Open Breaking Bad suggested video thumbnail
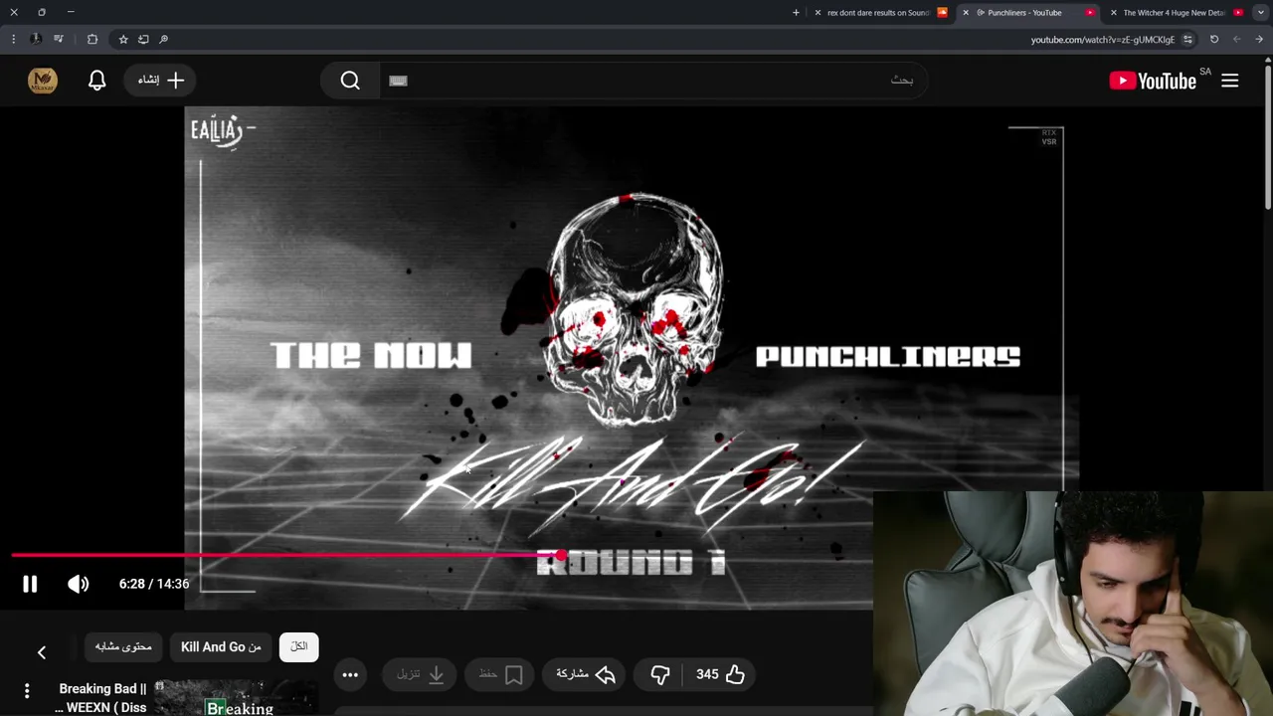This screenshot has height=716, width=1273. point(236,698)
